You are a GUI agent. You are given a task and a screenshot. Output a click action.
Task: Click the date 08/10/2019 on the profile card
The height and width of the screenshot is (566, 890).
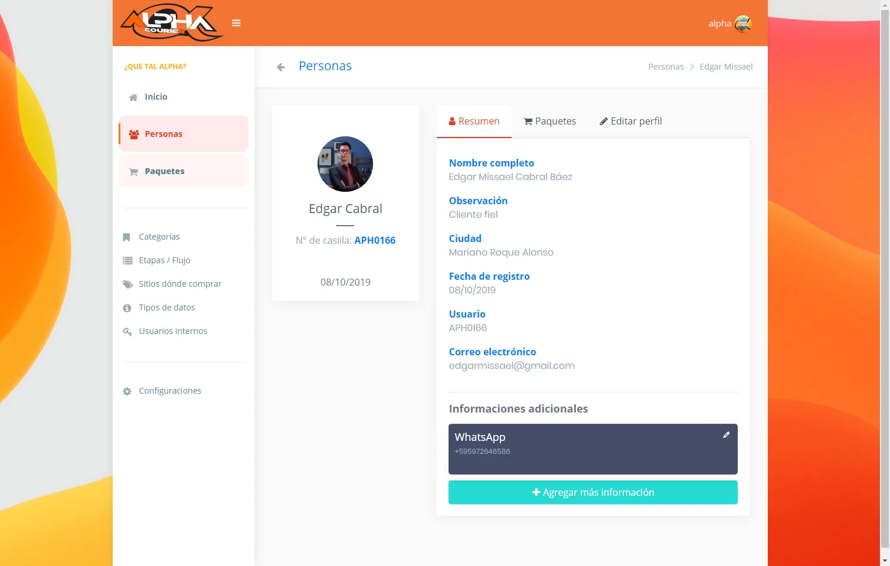coord(345,282)
